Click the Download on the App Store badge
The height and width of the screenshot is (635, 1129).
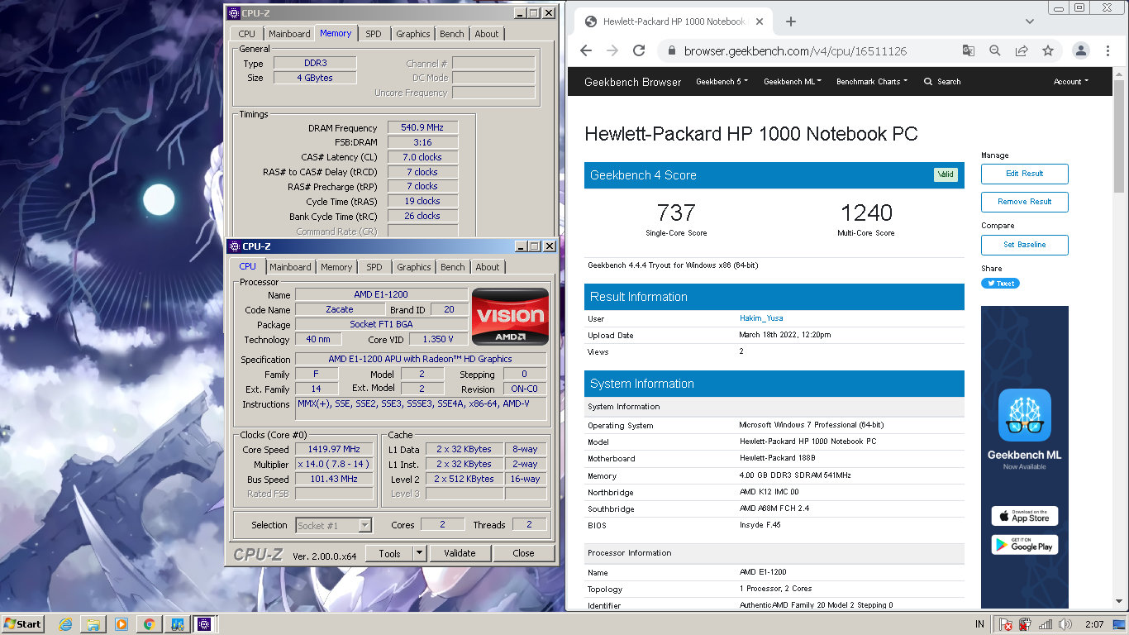[x=1024, y=516]
